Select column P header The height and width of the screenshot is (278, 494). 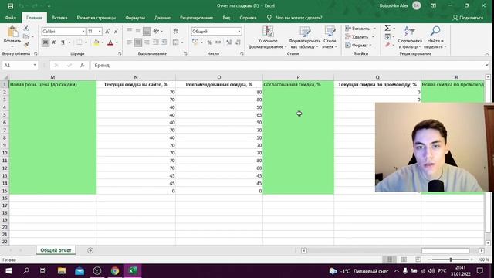(298, 77)
